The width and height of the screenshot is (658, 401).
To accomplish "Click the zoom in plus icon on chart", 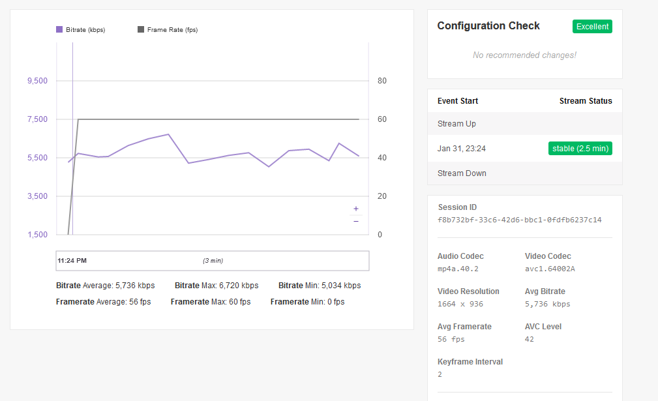I will 356,209.
